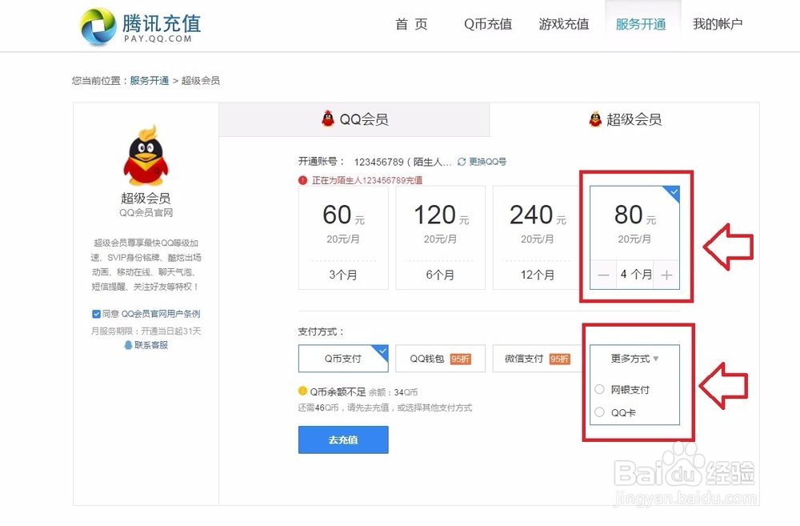Decrease months with the minus stepper
Image resolution: width=800 pixels, height=526 pixels.
(604, 275)
